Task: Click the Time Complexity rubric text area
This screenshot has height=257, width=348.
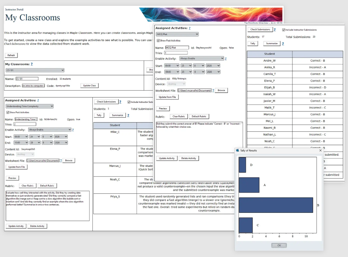Action: pos(48,206)
